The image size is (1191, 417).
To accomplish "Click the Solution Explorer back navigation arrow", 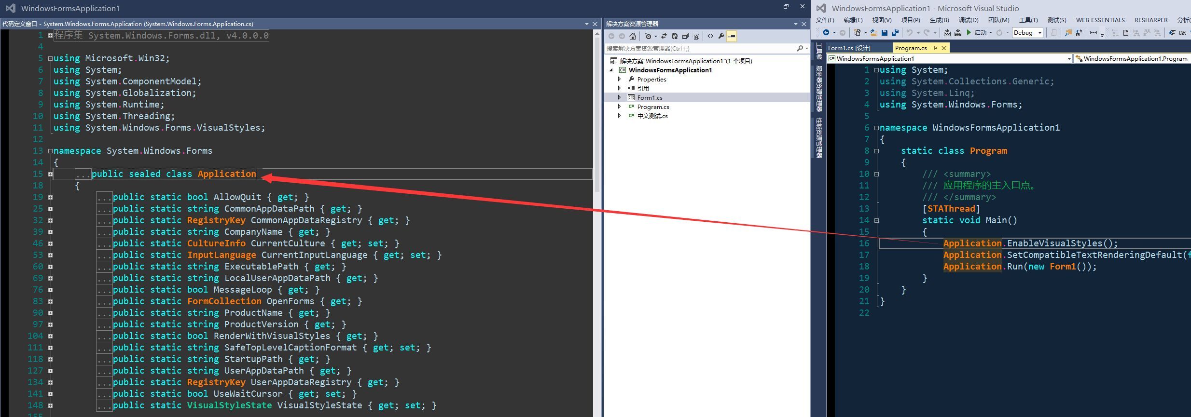I will click(611, 36).
